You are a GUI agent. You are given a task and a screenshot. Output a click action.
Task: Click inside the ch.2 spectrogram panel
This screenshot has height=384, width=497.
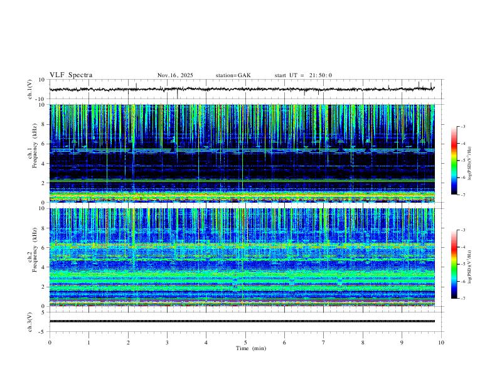[x=242, y=257]
